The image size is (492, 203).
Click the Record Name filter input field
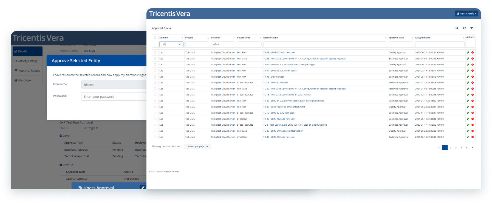pyautogui.click(x=325, y=44)
